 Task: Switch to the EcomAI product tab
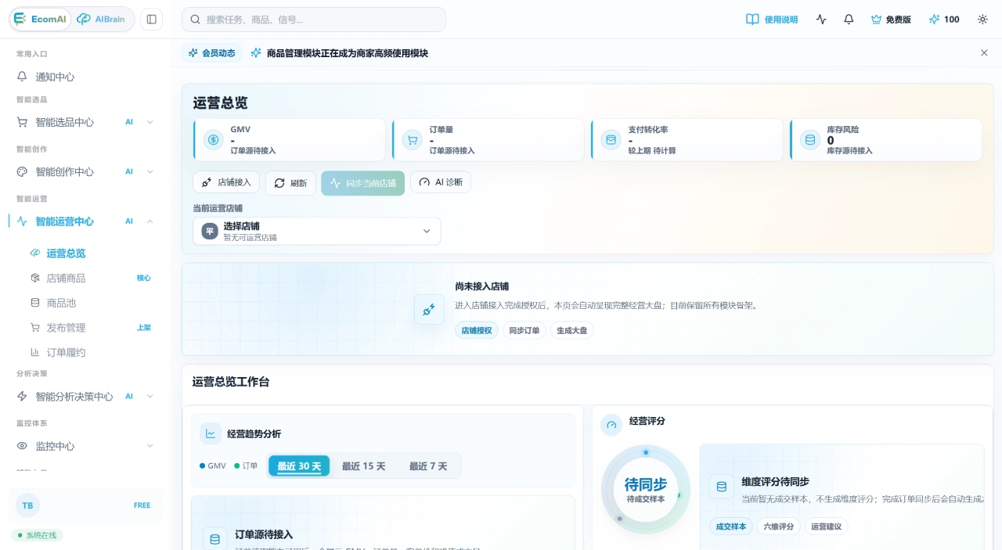pyautogui.click(x=41, y=20)
